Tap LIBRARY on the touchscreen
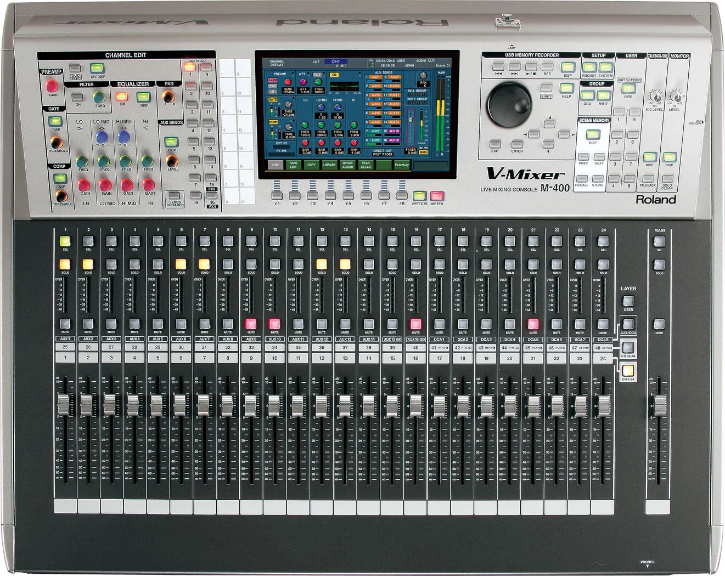Viewport: 725px width, 576px height. [329, 165]
